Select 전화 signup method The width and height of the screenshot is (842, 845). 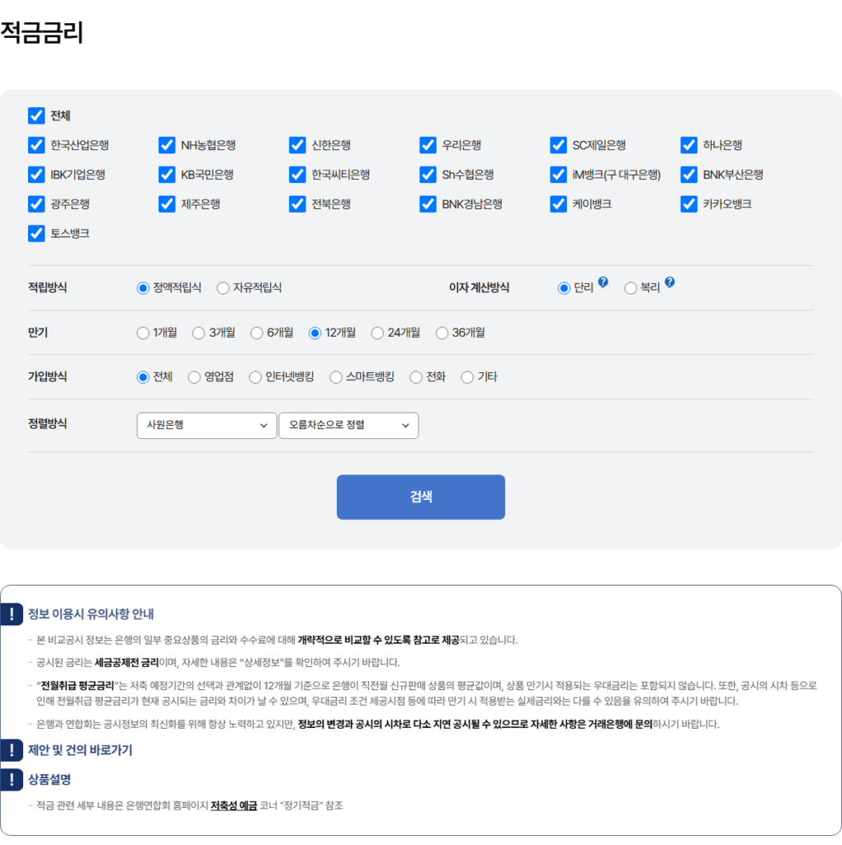pos(415,377)
